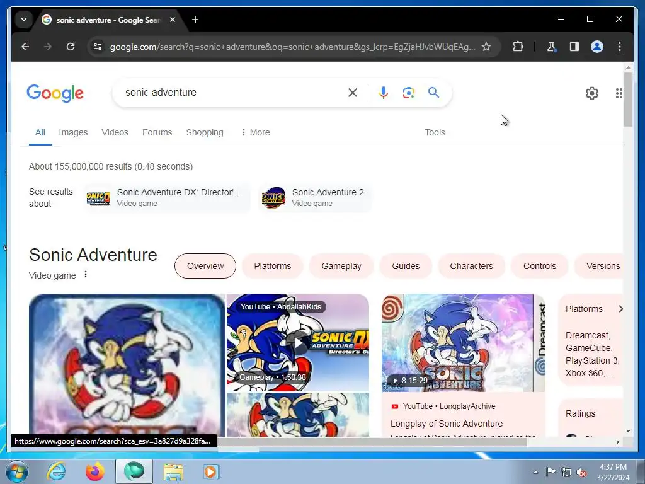
Task: Click the vertical scrollbar thumb
Action: pyautogui.click(x=628, y=100)
